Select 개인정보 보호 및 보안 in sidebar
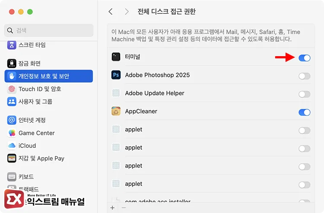Viewport: 324px width, 213px height. point(49,76)
